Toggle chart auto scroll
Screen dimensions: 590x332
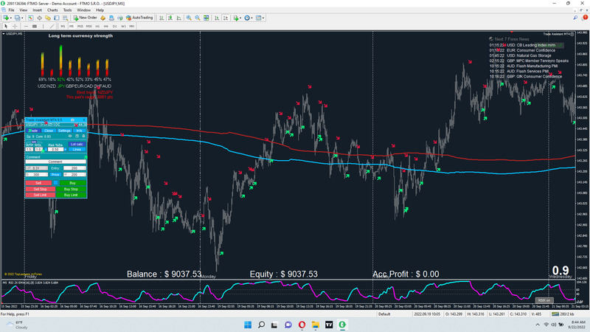click(x=217, y=18)
